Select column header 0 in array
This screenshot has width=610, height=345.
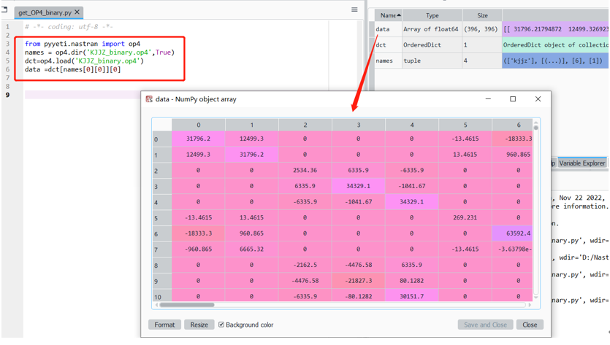click(x=199, y=125)
